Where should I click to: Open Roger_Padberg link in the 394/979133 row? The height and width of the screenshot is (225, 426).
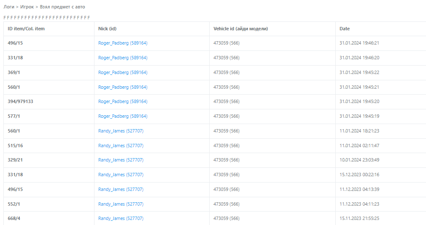coord(123,101)
